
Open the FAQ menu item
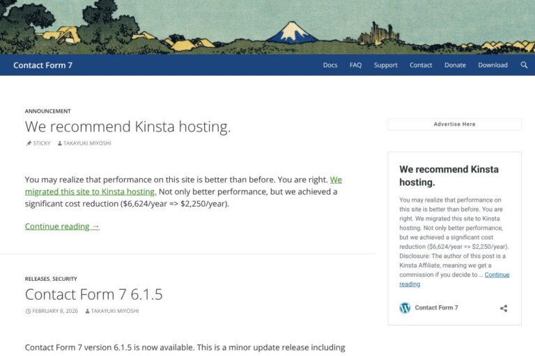(355, 65)
